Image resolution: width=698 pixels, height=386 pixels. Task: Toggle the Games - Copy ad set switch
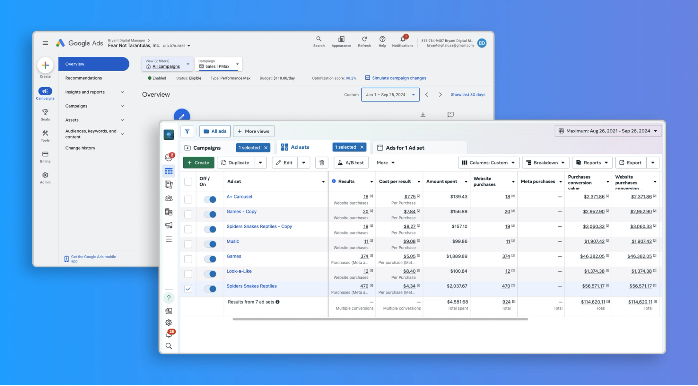pyautogui.click(x=210, y=214)
